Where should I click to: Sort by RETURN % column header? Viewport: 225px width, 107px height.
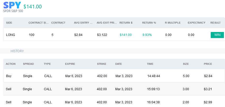149,23
